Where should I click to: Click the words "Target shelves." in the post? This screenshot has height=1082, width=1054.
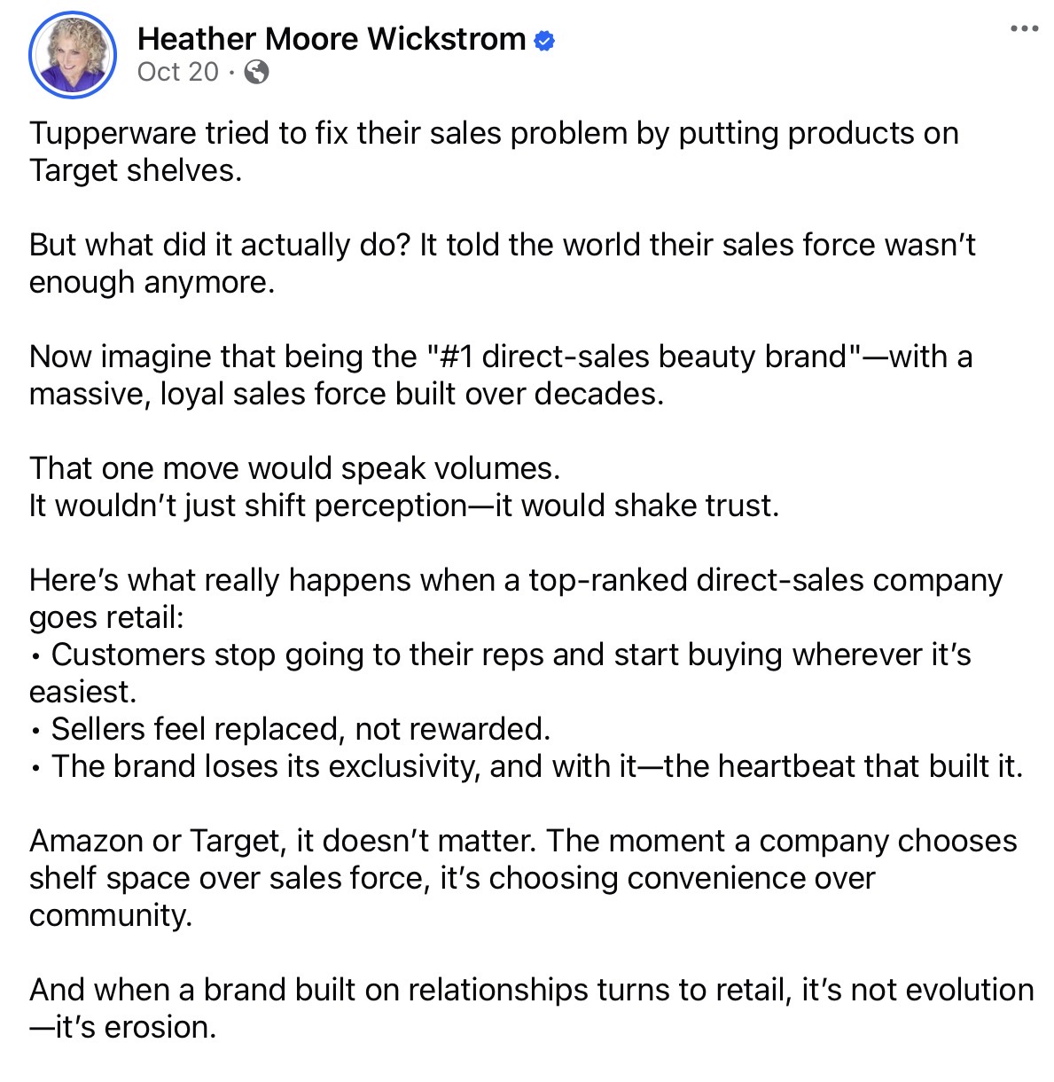135,170
